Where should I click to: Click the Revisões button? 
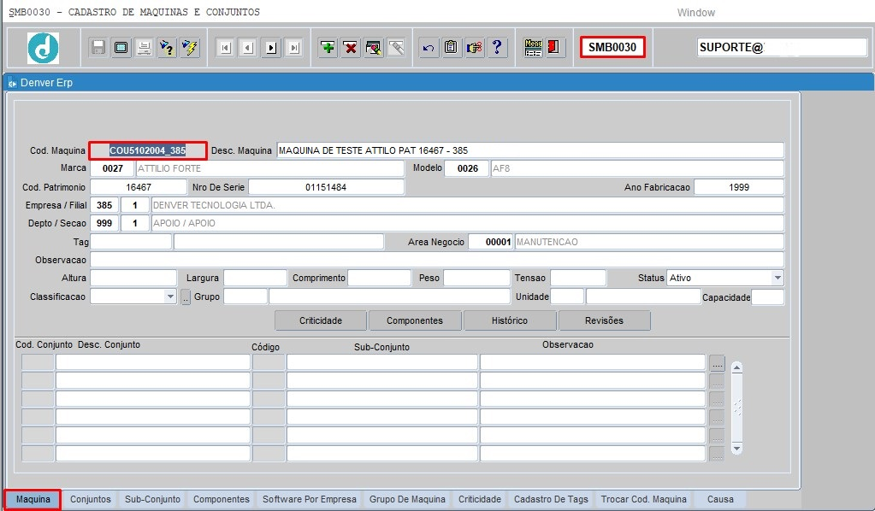[x=604, y=320]
